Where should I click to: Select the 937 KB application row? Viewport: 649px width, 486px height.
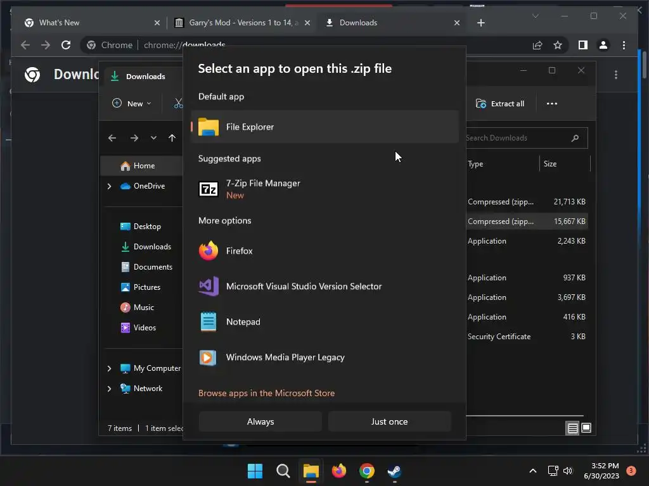527,278
